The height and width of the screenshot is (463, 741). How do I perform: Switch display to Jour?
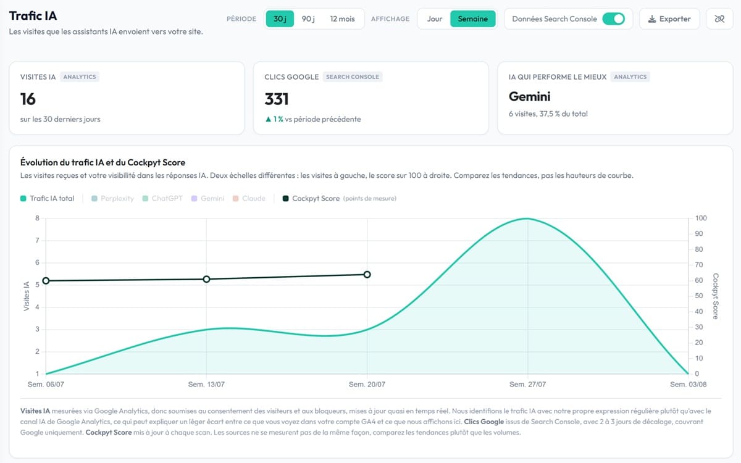[435, 19]
